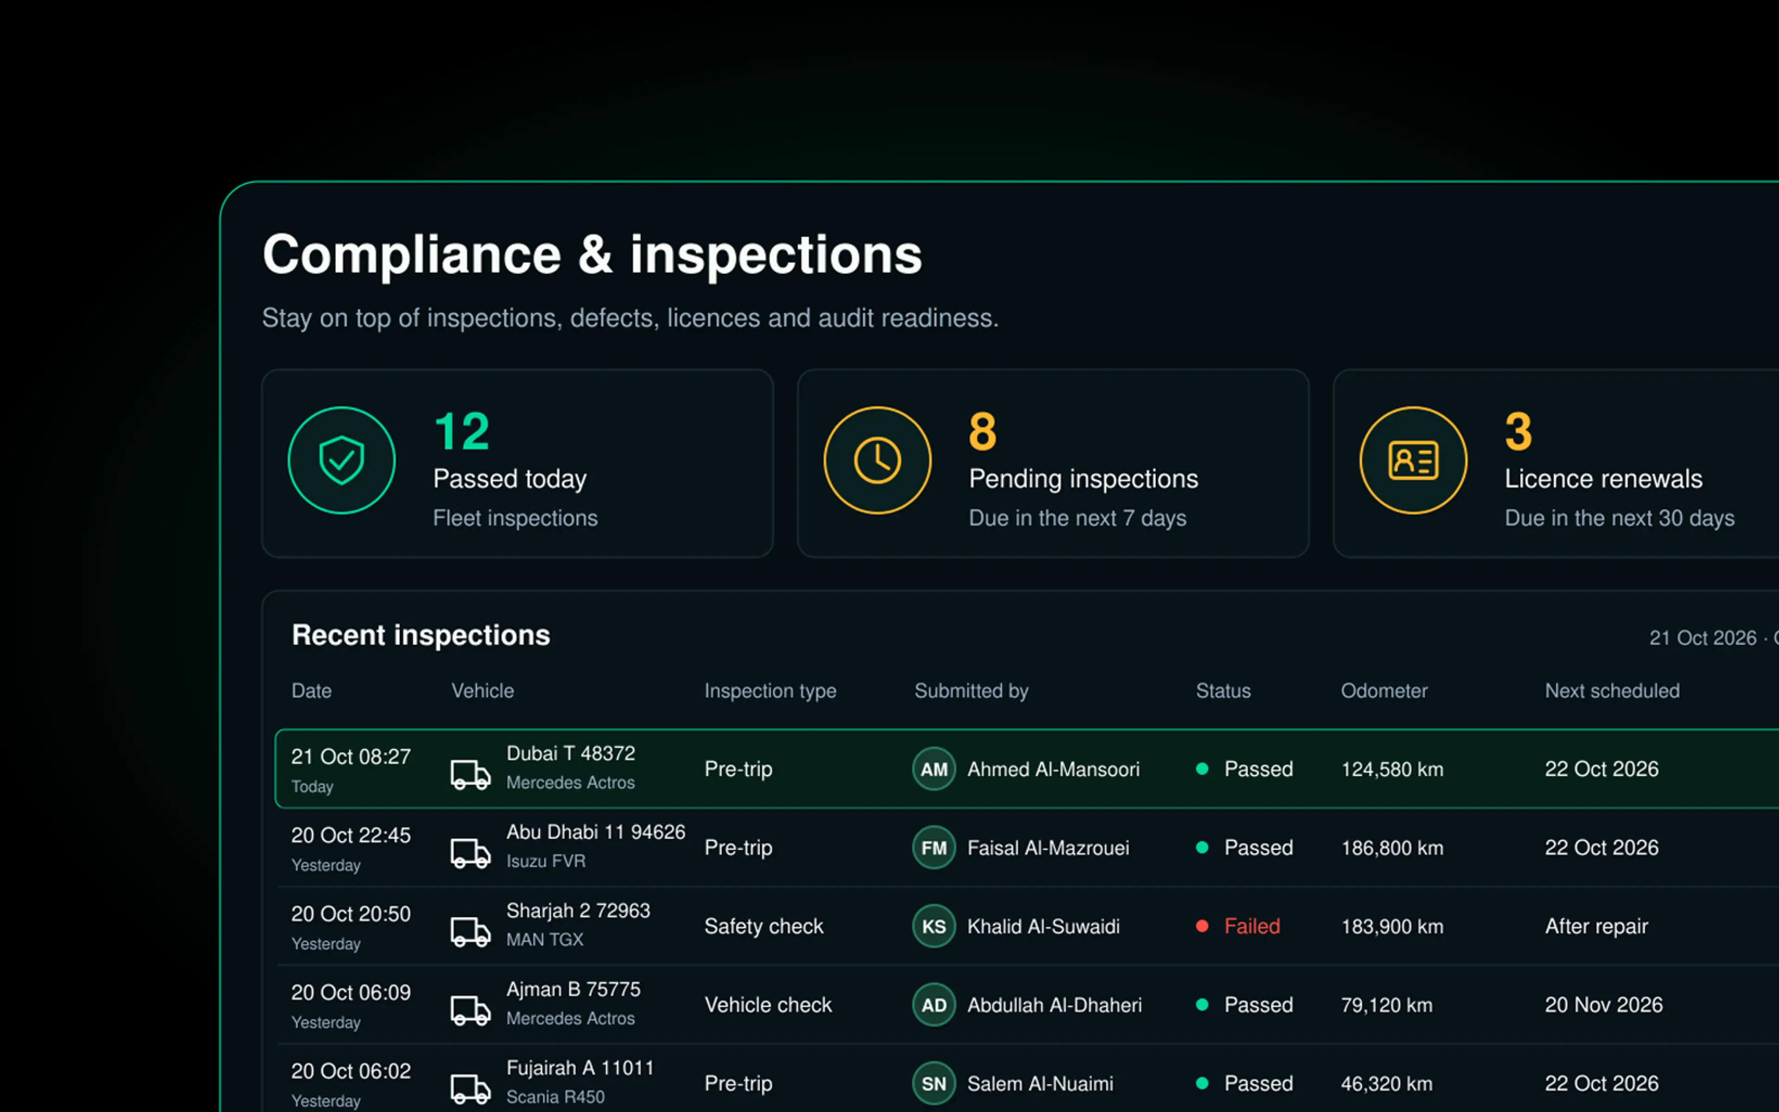1779x1112 pixels.
Task: Click the AM avatar of Ahmed Al-Mansoori
Action: 934,769
